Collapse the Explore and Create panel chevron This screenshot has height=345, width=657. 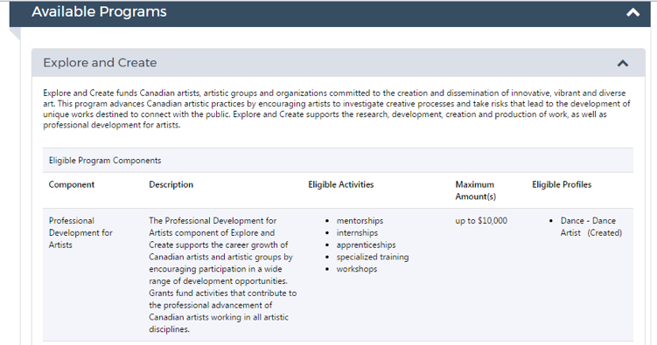(x=623, y=64)
